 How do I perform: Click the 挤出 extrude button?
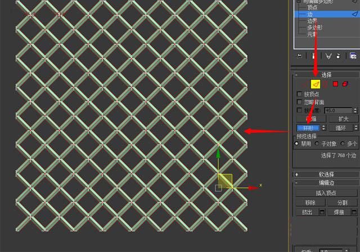307,212
